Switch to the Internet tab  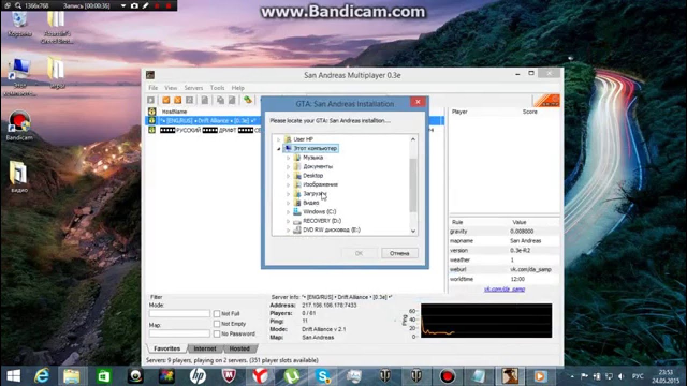click(x=204, y=348)
